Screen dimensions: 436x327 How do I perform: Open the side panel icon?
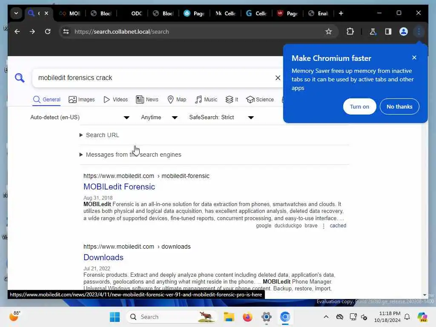pos(388,32)
